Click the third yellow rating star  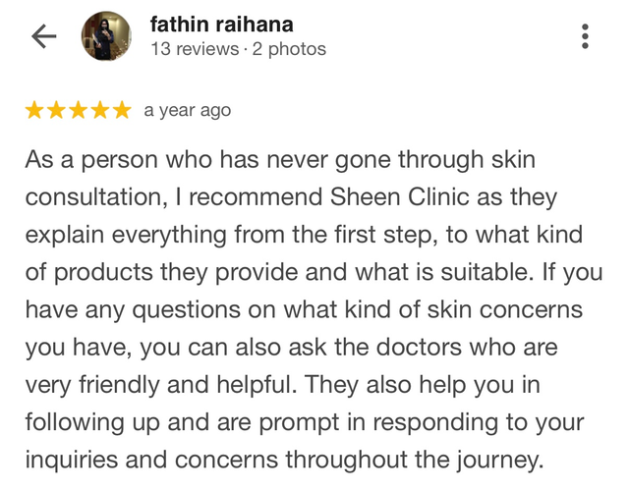click(x=78, y=110)
